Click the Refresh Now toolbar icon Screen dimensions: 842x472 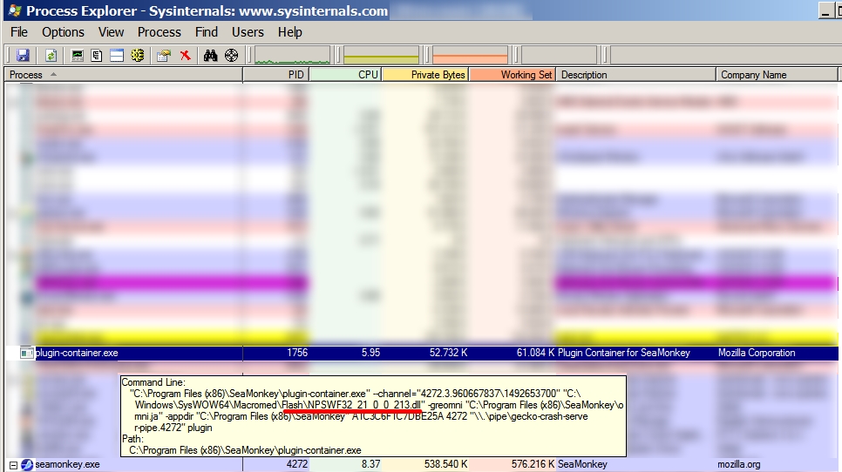click(51, 55)
